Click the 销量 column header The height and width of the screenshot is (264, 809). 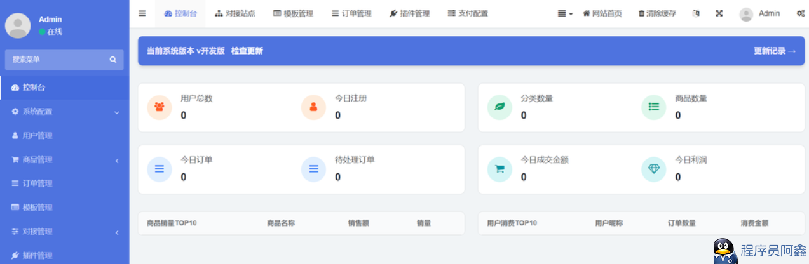coord(424,223)
